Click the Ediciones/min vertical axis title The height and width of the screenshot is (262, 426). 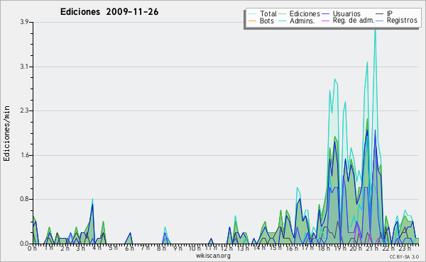tap(6, 133)
